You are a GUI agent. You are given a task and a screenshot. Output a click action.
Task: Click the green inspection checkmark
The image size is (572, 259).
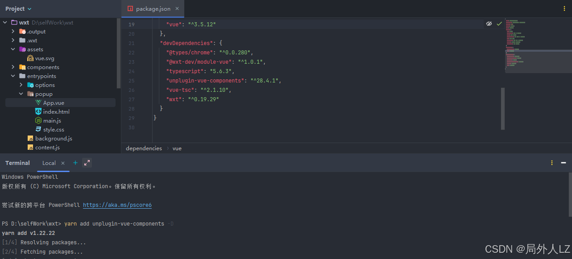pyautogui.click(x=499, y=24)
